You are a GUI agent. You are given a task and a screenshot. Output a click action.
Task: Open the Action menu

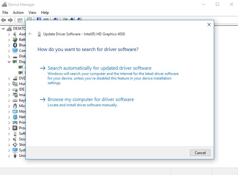[x=18, y=13]
